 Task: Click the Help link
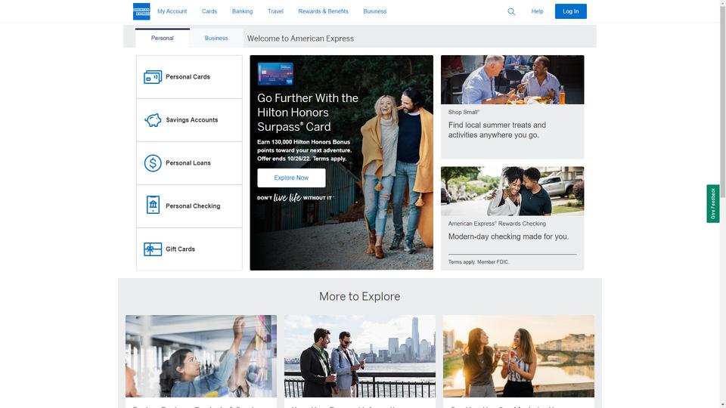pos(537,11)
